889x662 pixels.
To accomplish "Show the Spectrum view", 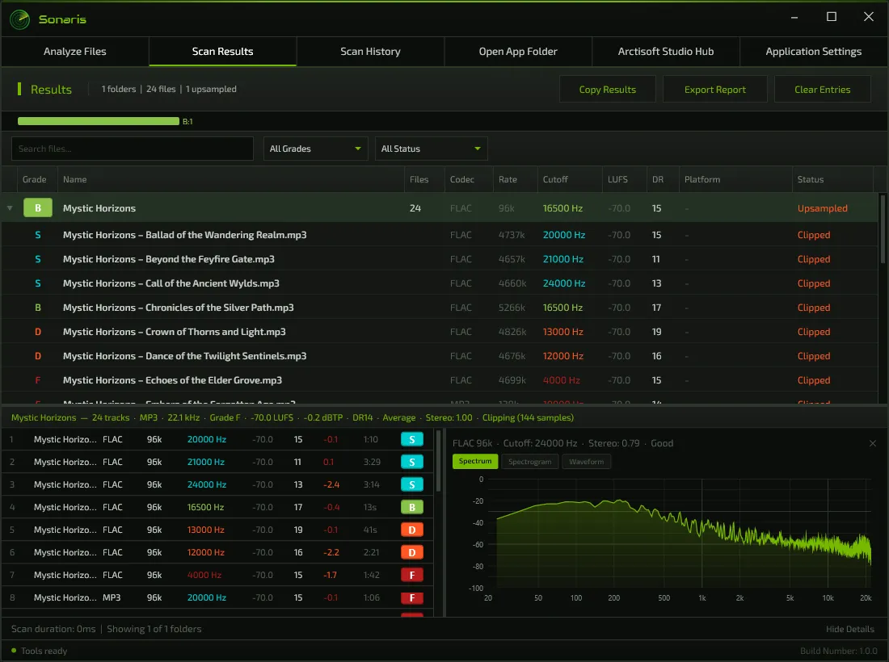I will point(475,462).
